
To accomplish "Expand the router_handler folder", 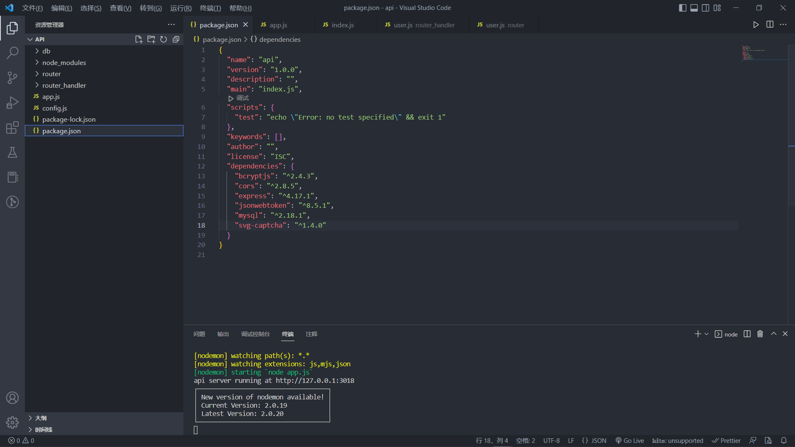I will click(64, 85).
